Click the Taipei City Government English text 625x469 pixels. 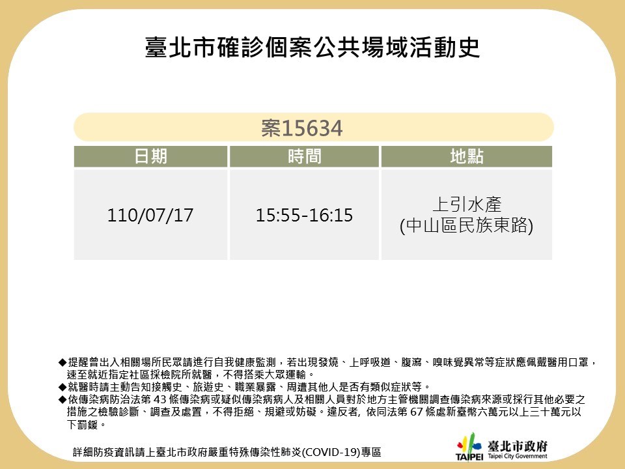[517, 457]
